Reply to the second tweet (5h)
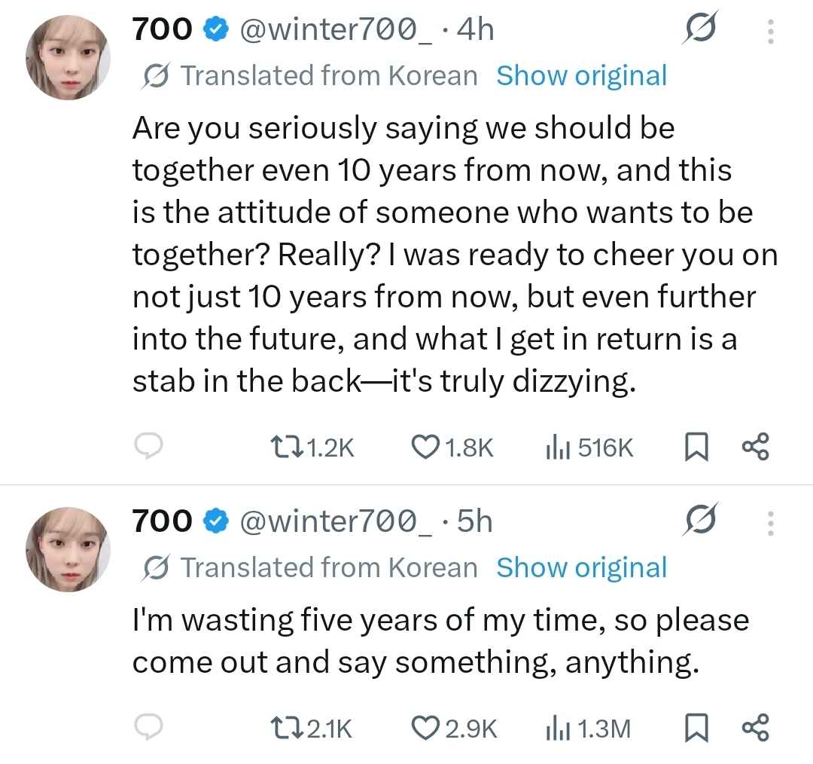Viewport: 813px width, 764px height. (x=149, y=726)
